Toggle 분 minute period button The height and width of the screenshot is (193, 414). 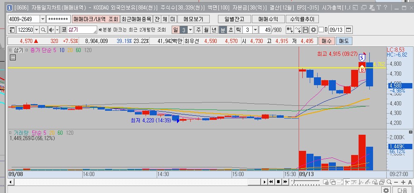[223, 30]
